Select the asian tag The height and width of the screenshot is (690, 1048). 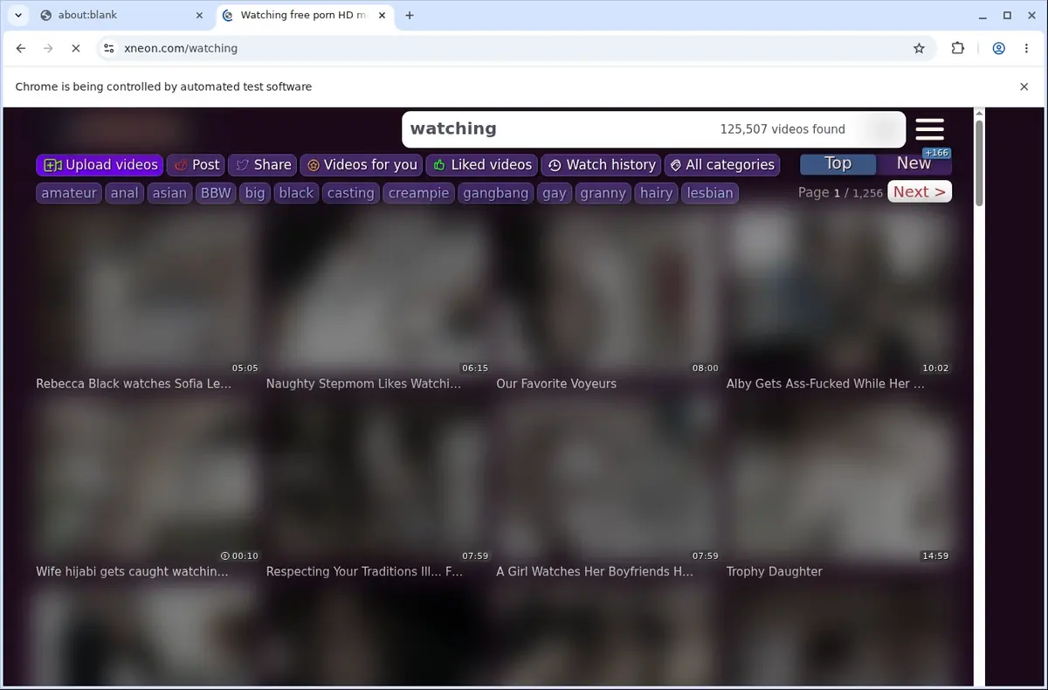coord(169,193)
